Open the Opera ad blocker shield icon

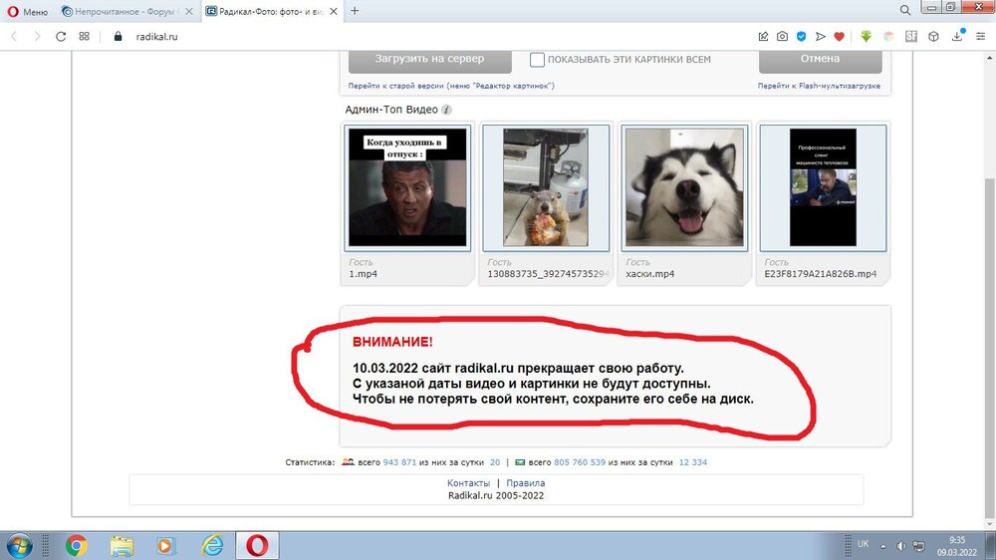click(x=801, y=36)
